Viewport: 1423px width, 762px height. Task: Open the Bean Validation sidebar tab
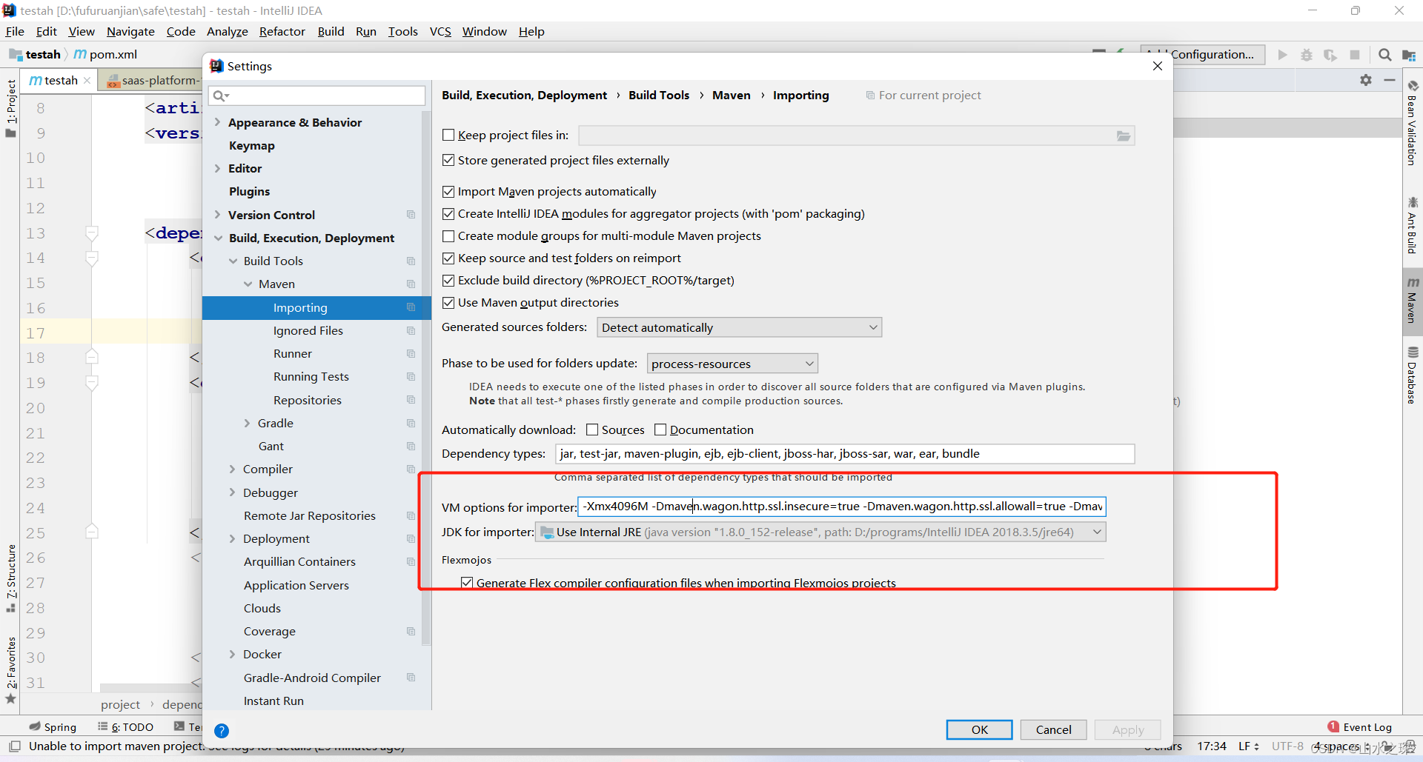tap(1413, 123)
